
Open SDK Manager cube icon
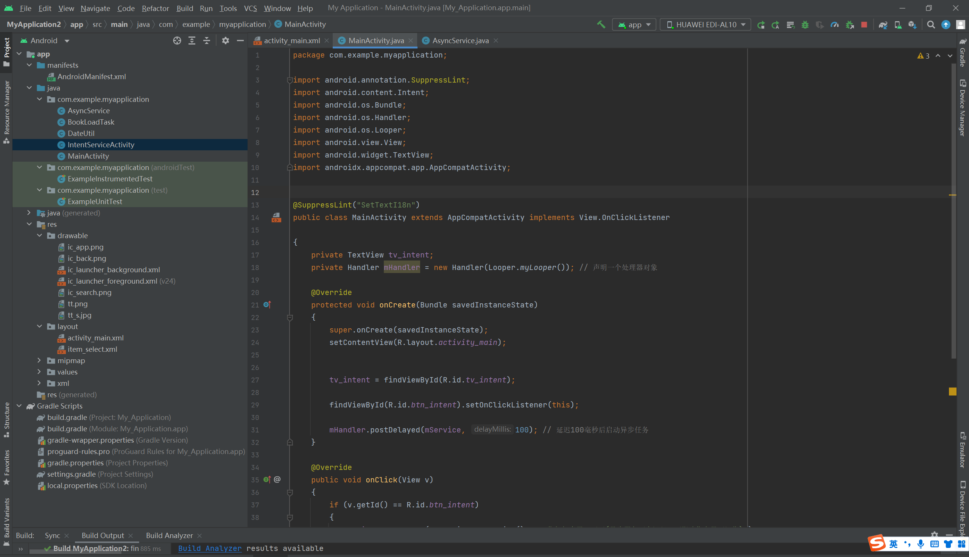click(912, 25)
